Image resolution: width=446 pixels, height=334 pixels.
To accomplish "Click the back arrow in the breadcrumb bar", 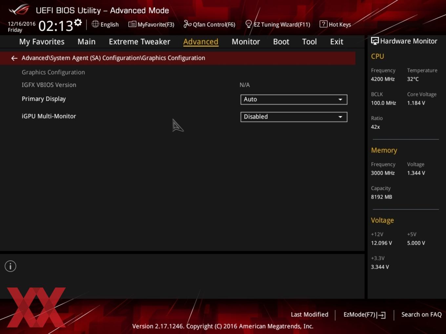I will click(14, 58).
